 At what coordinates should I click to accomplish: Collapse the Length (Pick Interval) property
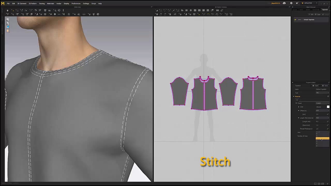click(x=299, y=118)
